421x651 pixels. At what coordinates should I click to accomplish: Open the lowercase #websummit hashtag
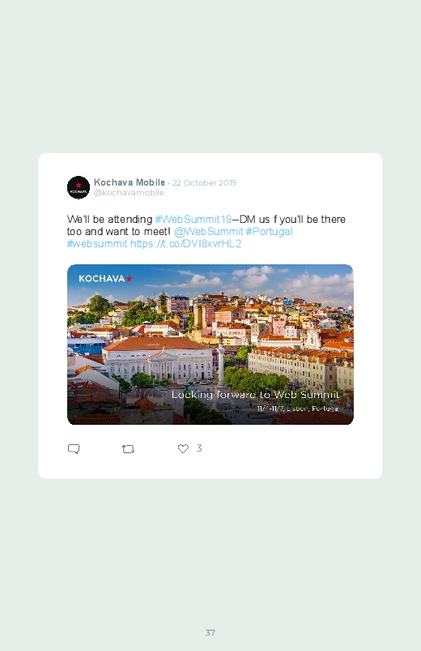point(97,243)
